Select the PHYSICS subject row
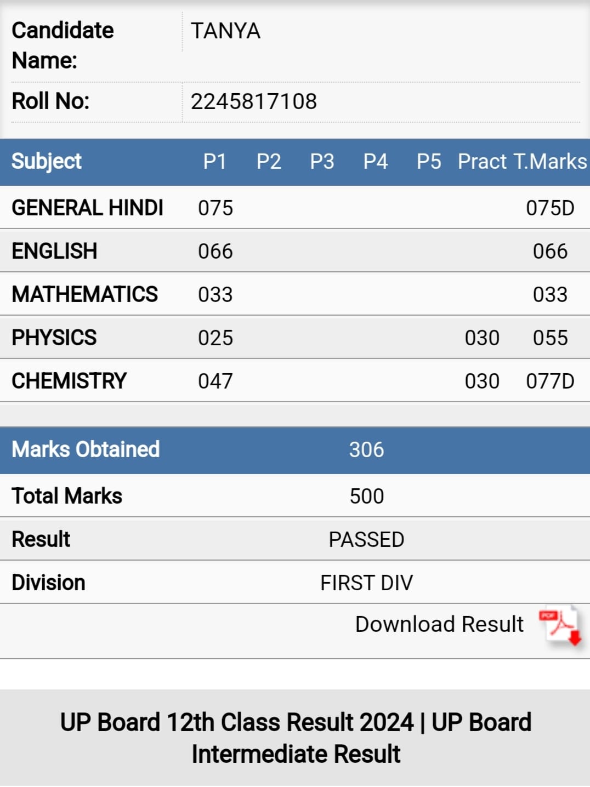The image size is (590, 787). 295,338
